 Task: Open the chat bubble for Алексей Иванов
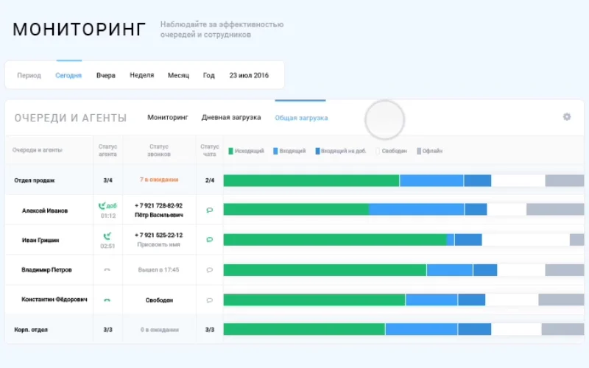click(210, 210)
